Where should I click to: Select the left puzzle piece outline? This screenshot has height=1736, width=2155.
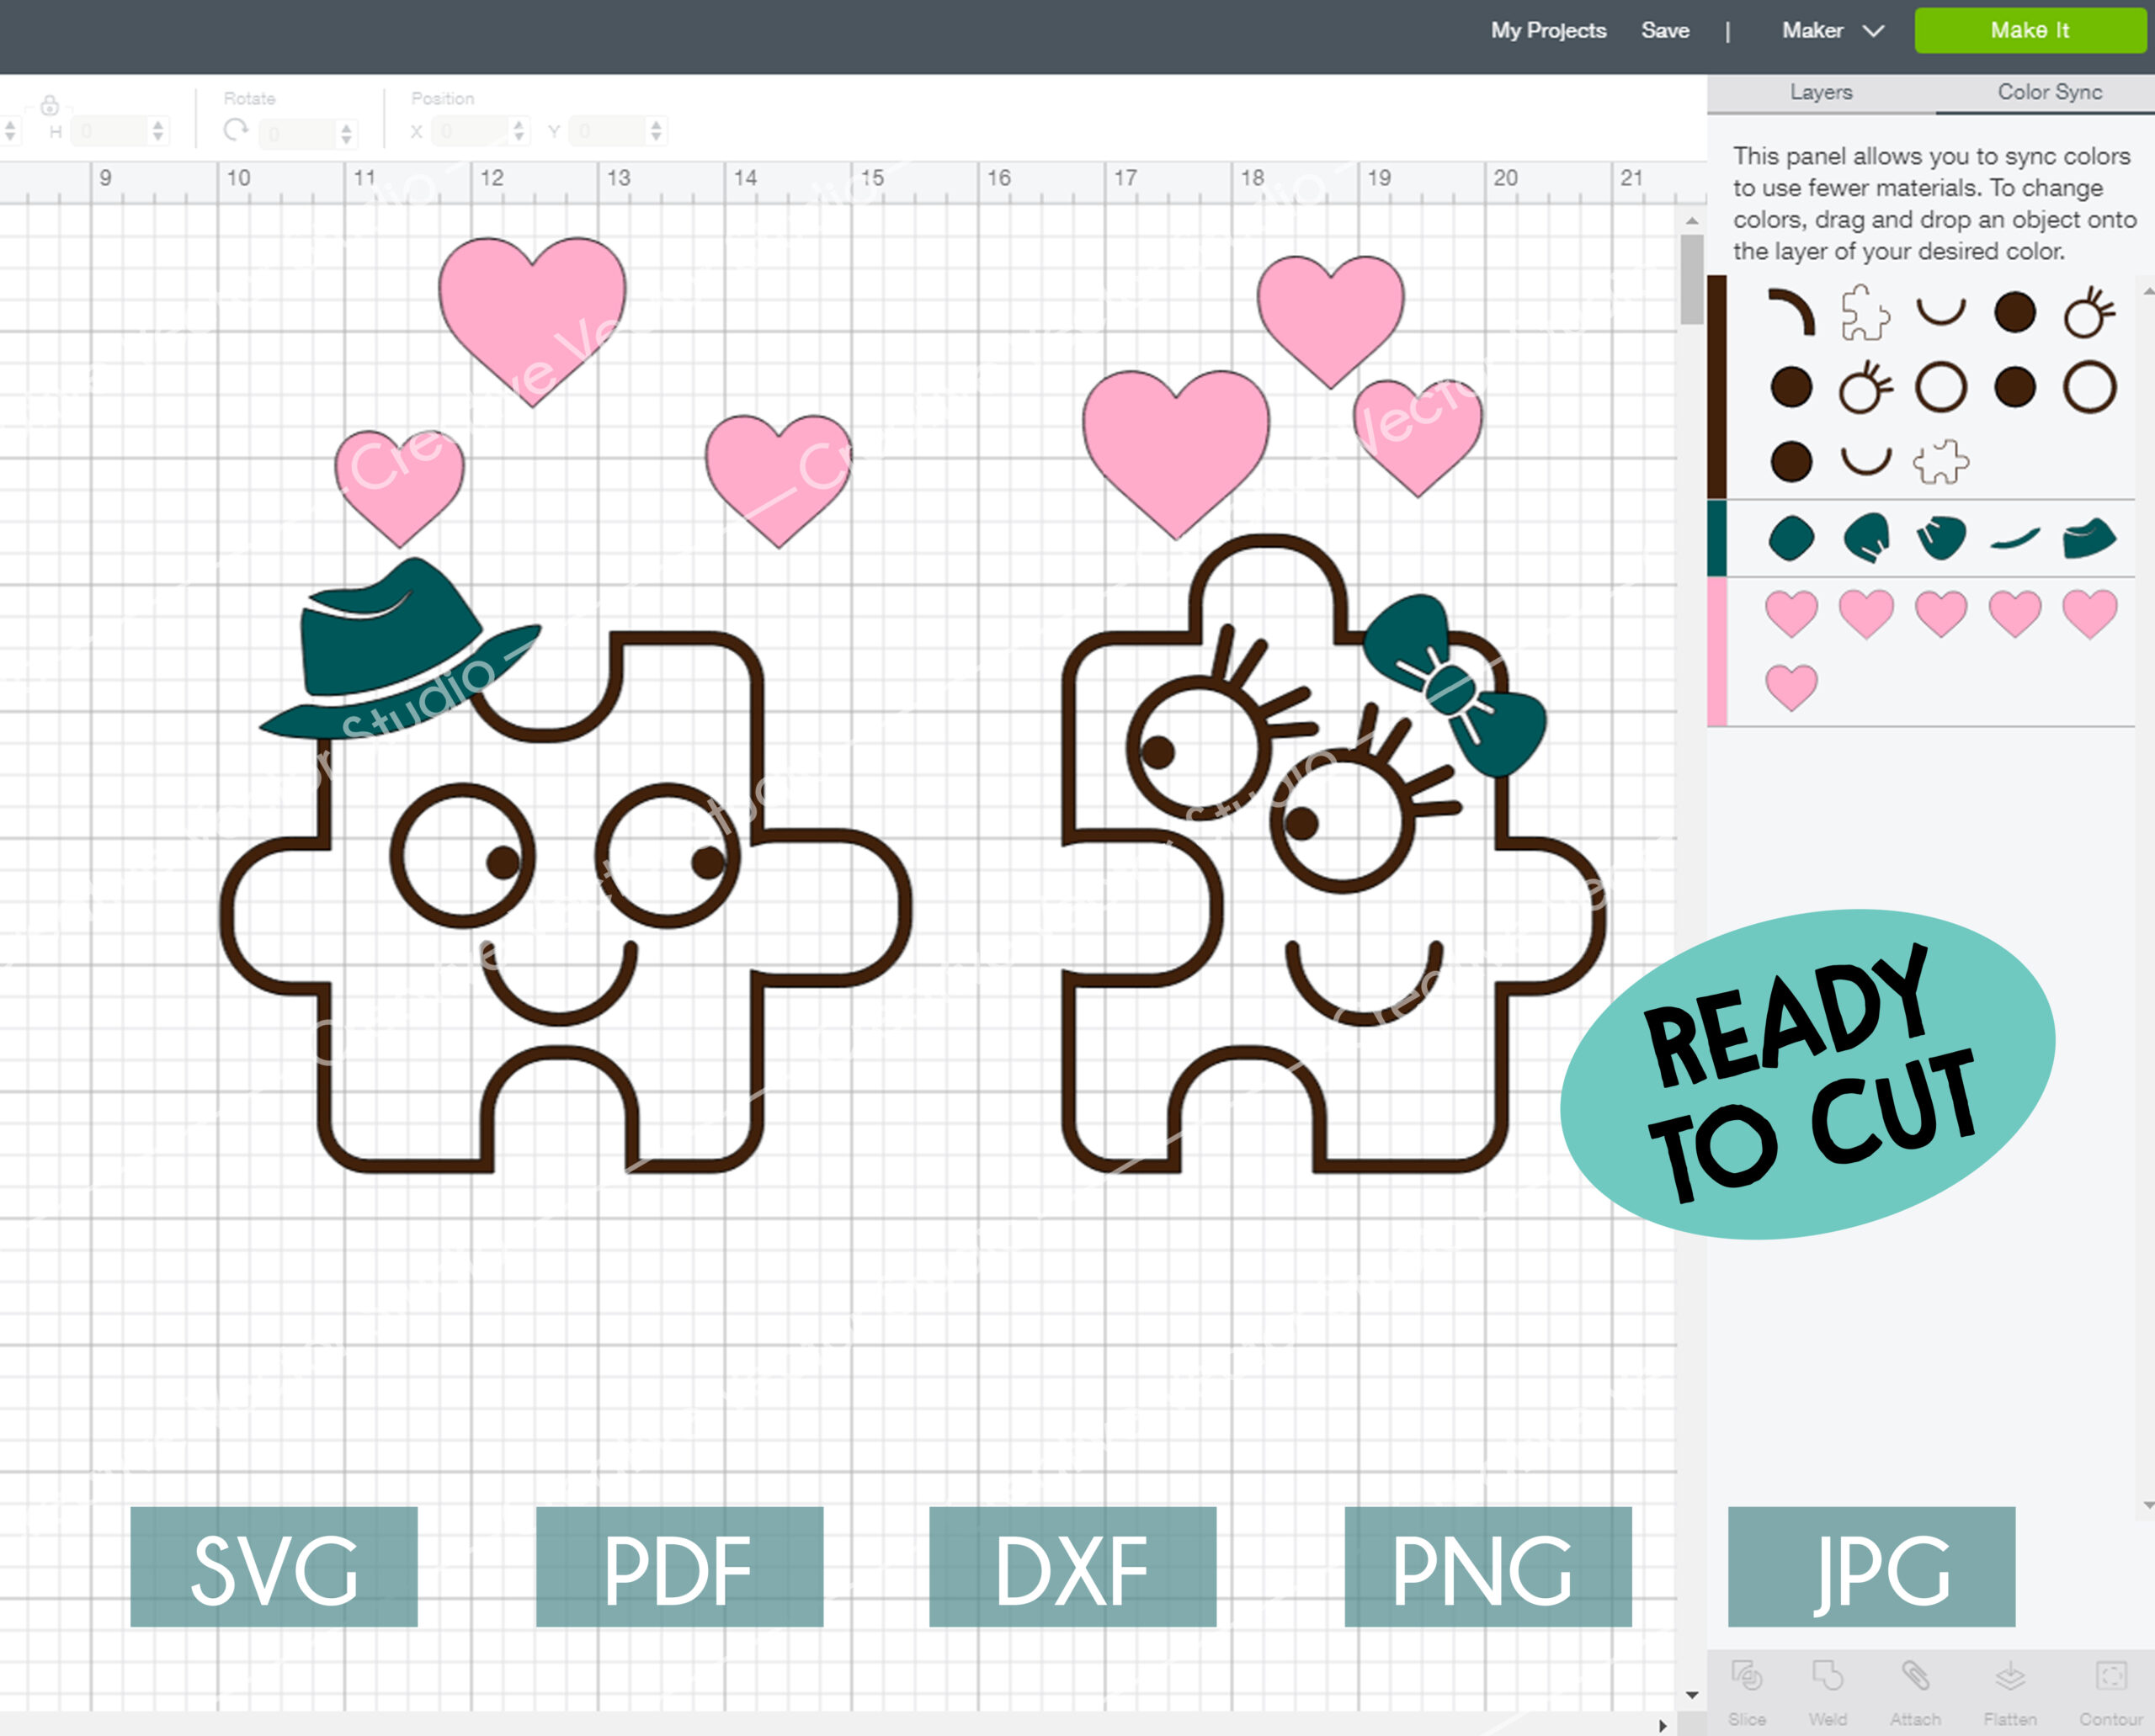(x=565, y=902)
